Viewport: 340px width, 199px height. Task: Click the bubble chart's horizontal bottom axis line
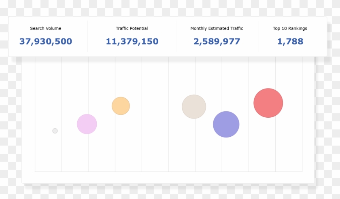pos(168,171)
